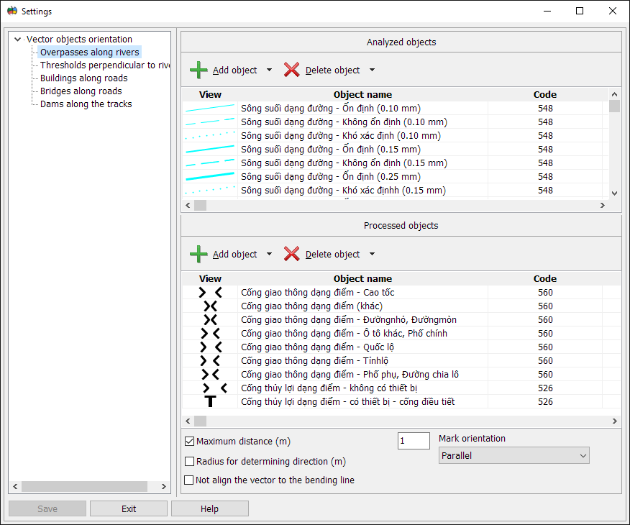Select Overpasses along rivers tree item

pyautogui.click(x=89, y=52)
